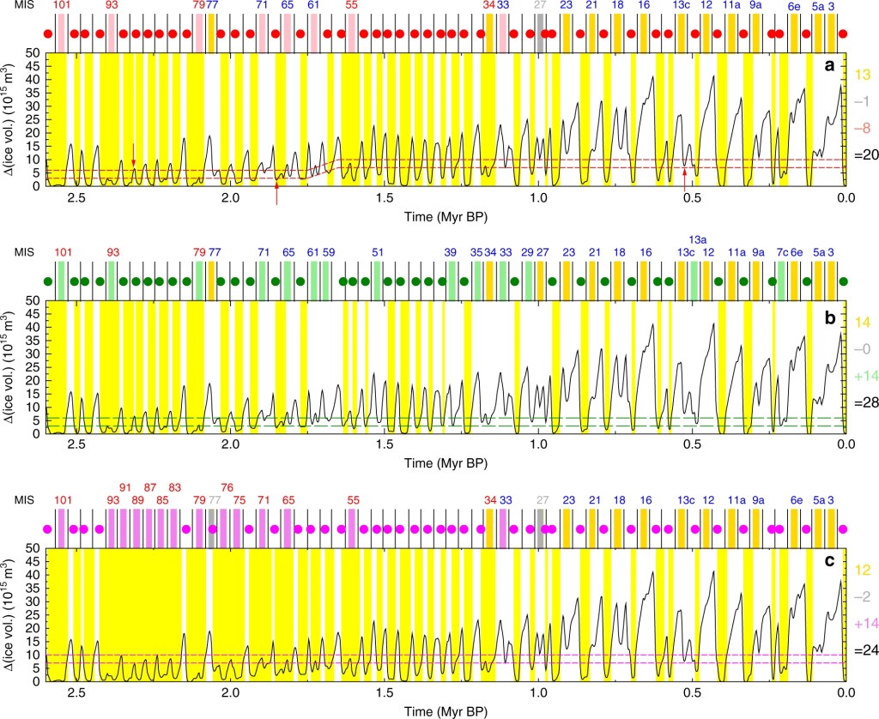Viewport: 879px width, 719px height.
Task: Select the blue MIS label '51' in panel b
Action: 378,252
